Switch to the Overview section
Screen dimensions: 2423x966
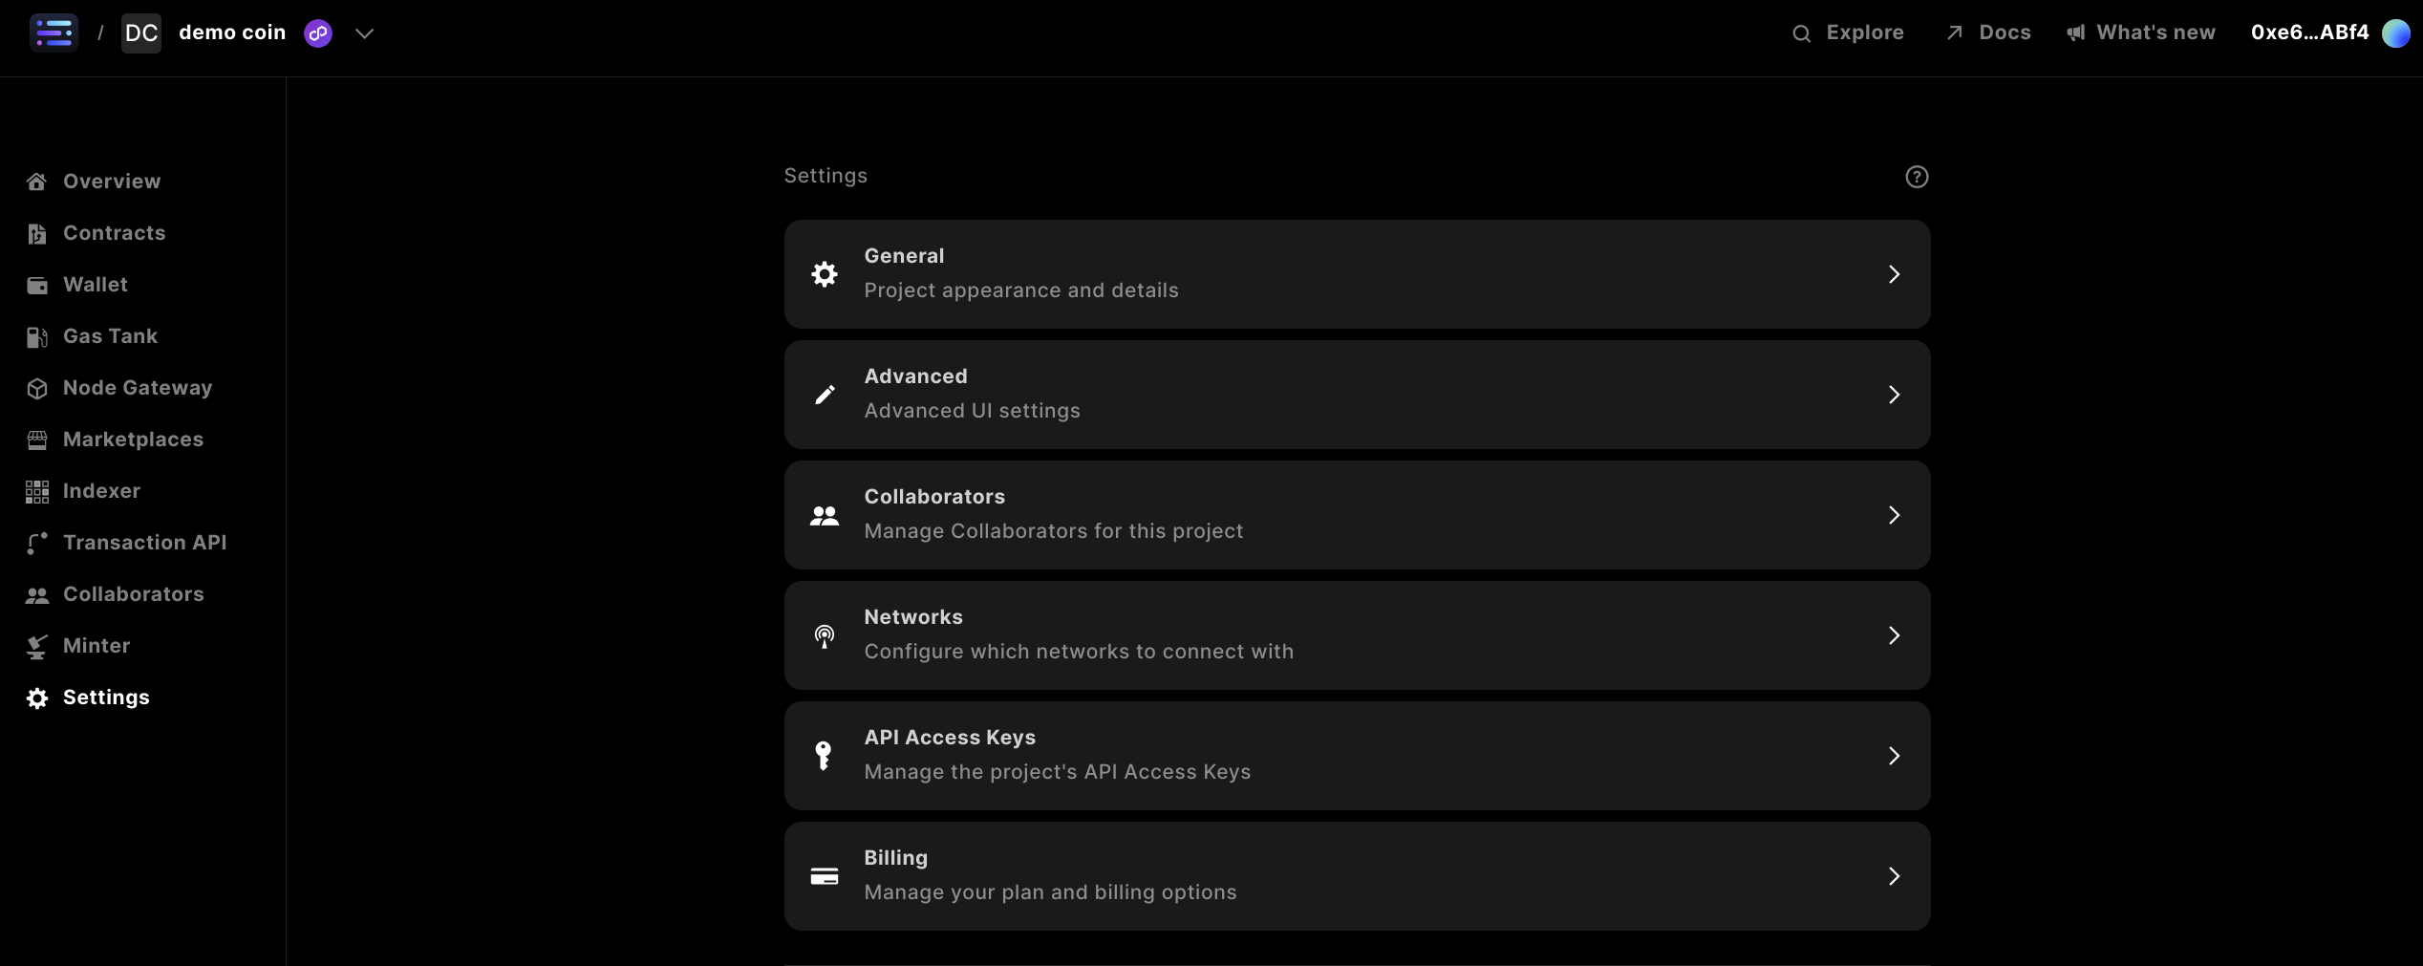(x=111, y=181)
